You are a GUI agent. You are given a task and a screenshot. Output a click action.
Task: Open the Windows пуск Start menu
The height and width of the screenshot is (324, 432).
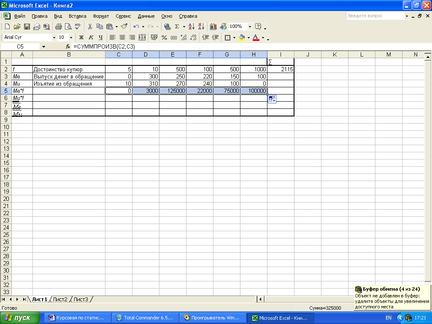(x=20, y=318)
